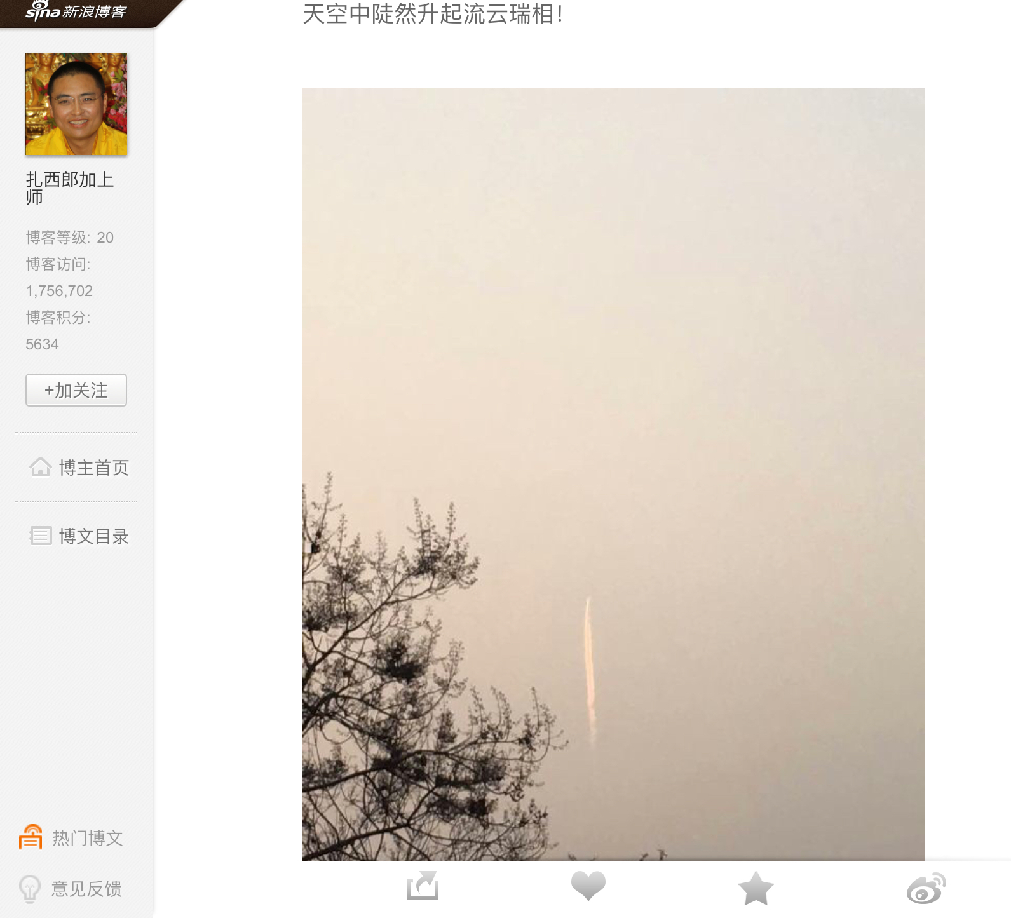The image size is (1011, 918).
Task: Click the list icon beside 博文目录
Action: pyautogui.click(x=40, y=536)
